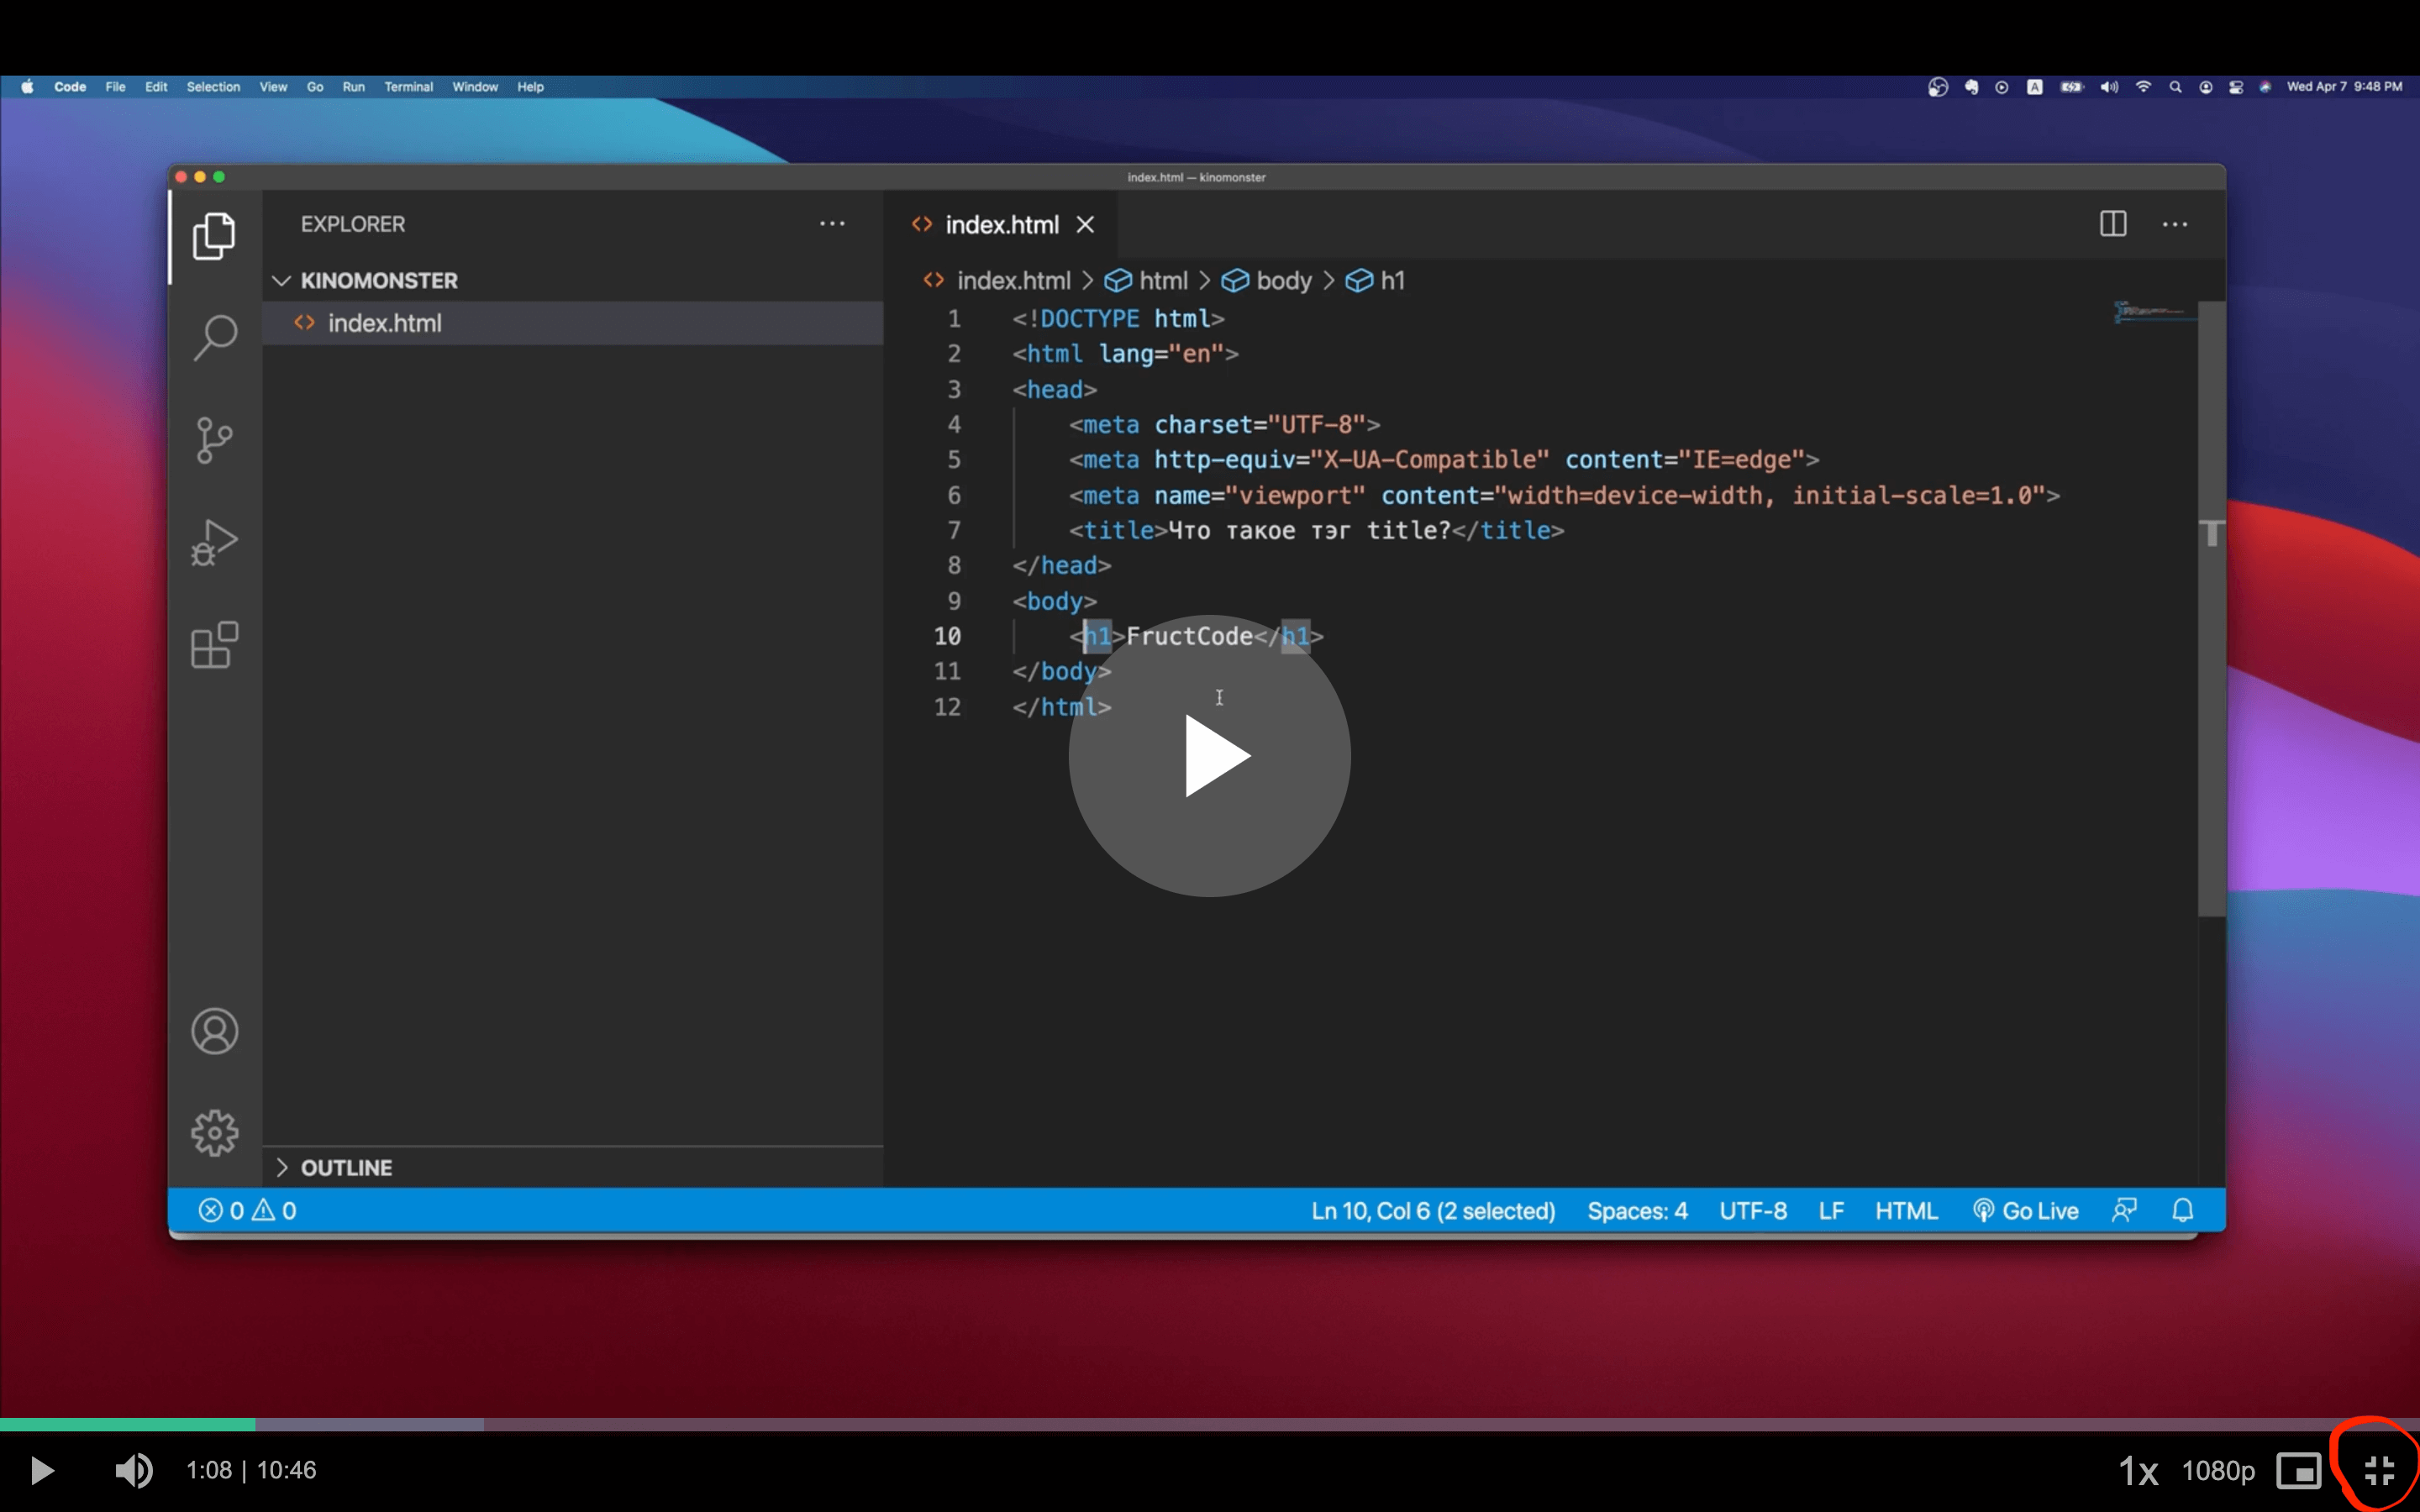Click the errors and warnings status indicator
The height and width of the screenshot is (1512, 2420).
pos(247,1211)
